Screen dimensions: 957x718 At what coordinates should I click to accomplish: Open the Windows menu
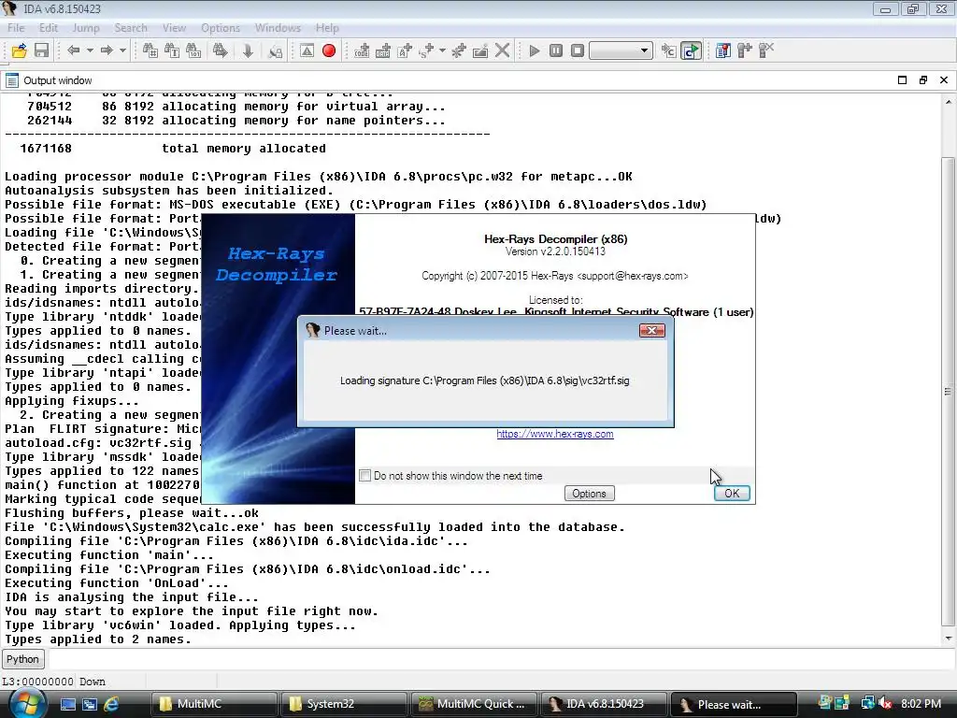click(x=278, y=28)
